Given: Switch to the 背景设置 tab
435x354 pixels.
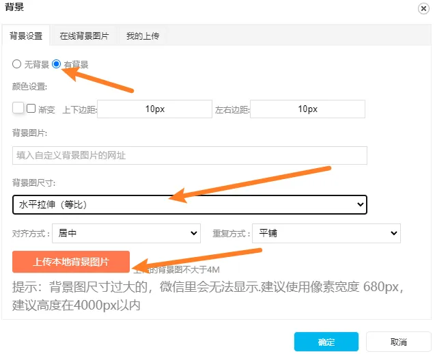Looking at the screenshot, I should pos(26,36).
